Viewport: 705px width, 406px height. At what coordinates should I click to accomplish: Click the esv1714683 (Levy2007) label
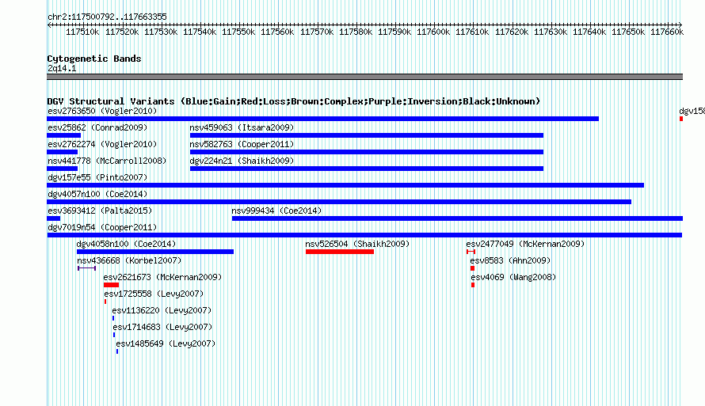(x=162, y=327)
